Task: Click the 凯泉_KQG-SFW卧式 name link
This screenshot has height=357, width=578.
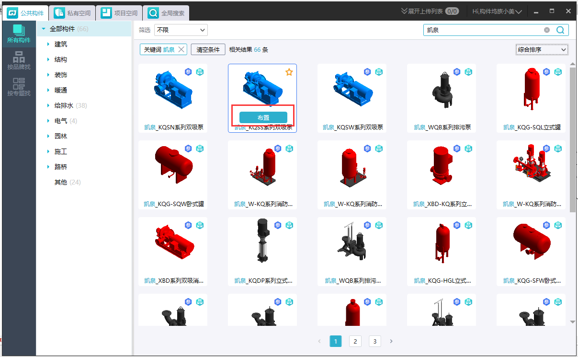Action: tap(532, 281)
